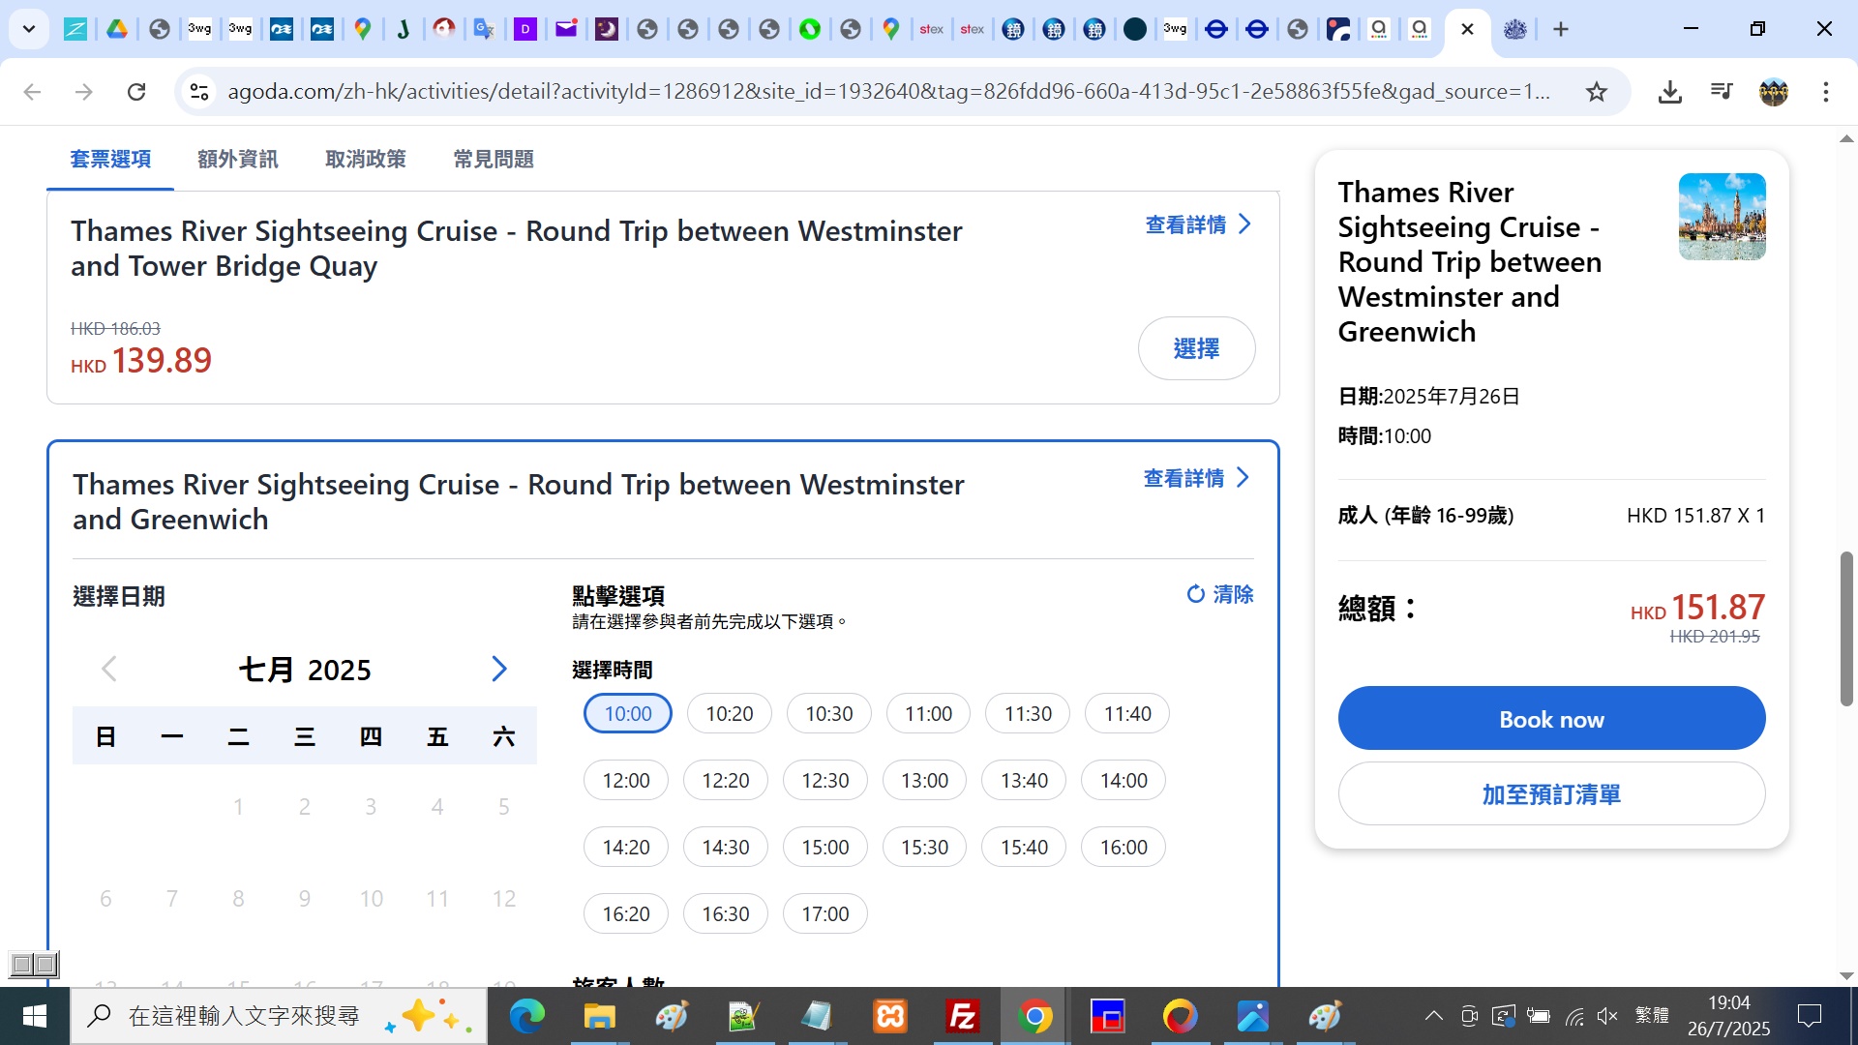This screenshot has height=1045, width=1858.
Task: Click the bookmark star icon in address bar
Action: tap(1596, 92)
